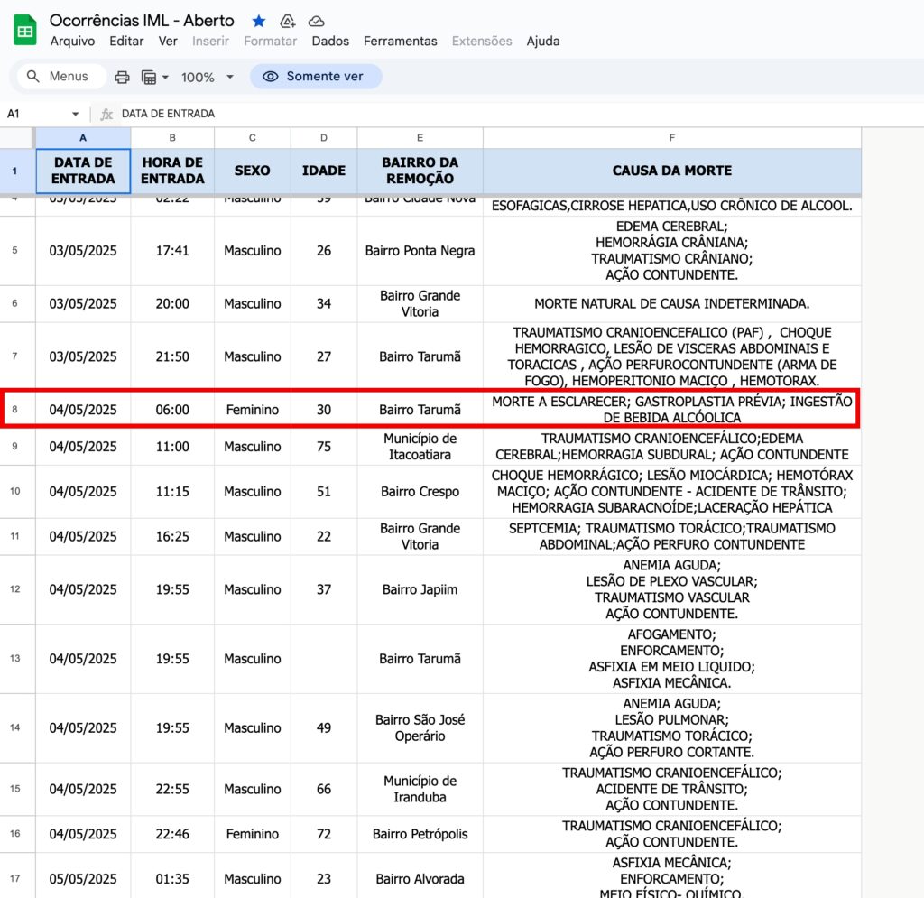Check the cloud save status icon

(x=316, y=21)
